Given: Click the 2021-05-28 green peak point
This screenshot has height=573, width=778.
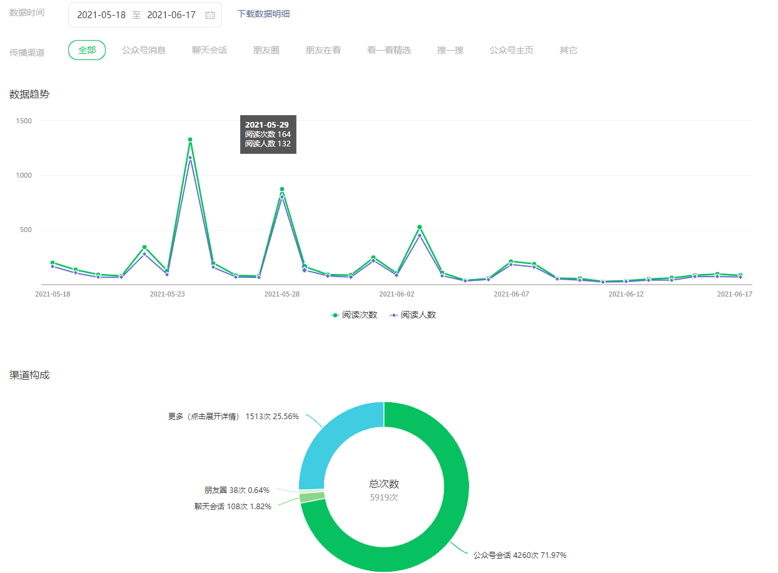Looking at the screenshot, I should 282,189.
